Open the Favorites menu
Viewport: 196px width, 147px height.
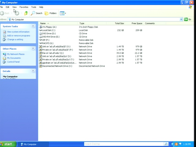click(x=24, y=7)
